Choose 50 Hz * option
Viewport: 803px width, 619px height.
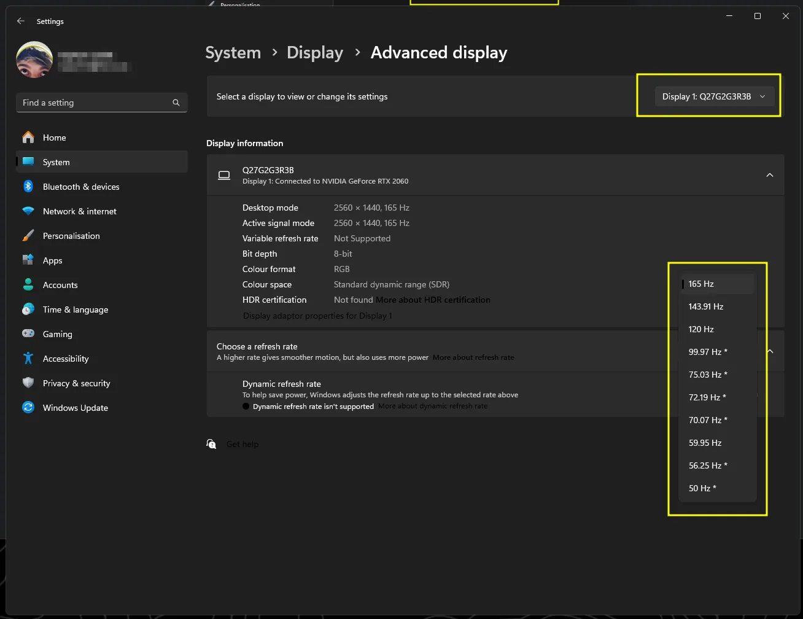point(718,488)
